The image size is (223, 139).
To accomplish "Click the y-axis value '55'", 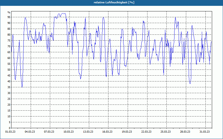I will (9, 64).
